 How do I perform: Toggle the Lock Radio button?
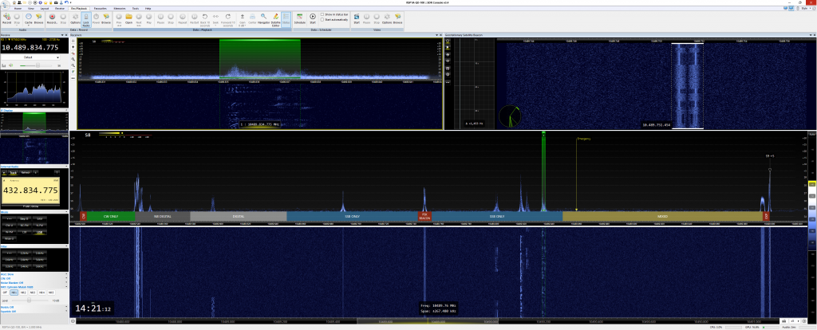(86, 19)
